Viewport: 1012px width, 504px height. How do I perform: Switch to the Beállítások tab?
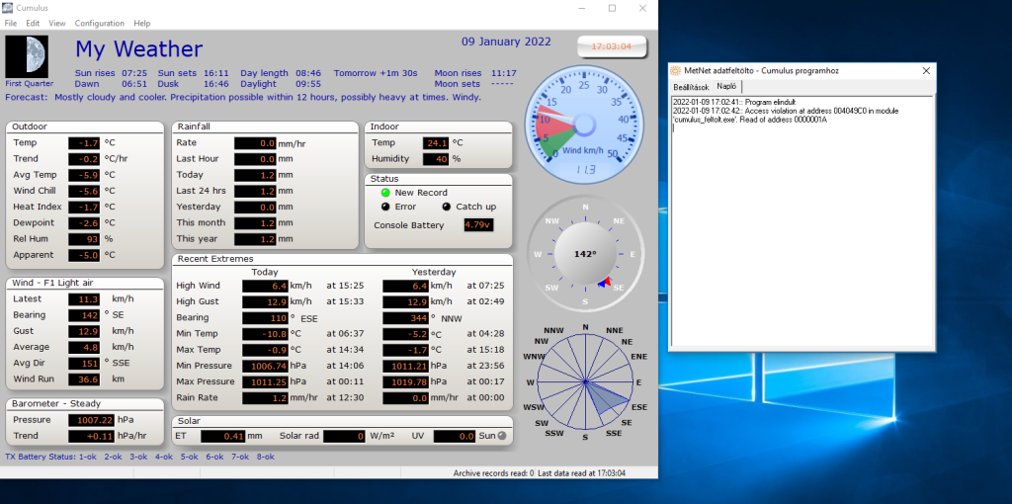point(690,87)
